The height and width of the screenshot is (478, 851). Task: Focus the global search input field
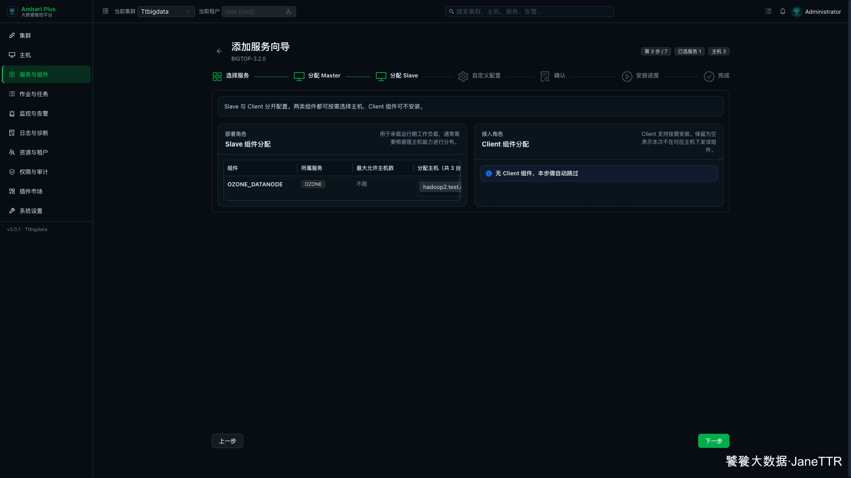[x=529, y=12]
